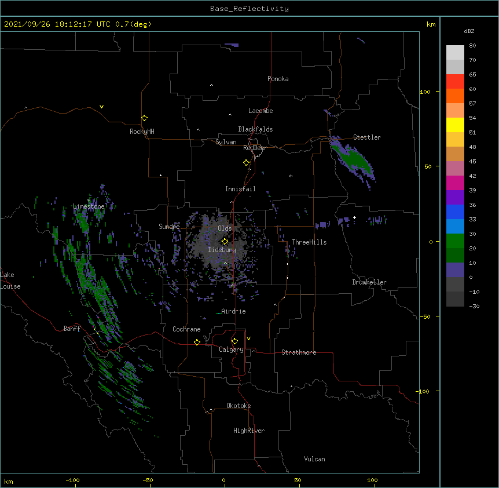Click the Stettler city label
499x488 pixels.
[367, 137]
